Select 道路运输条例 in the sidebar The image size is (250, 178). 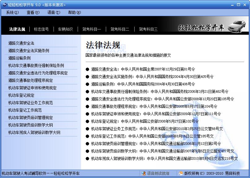click(x=19, y=58)
